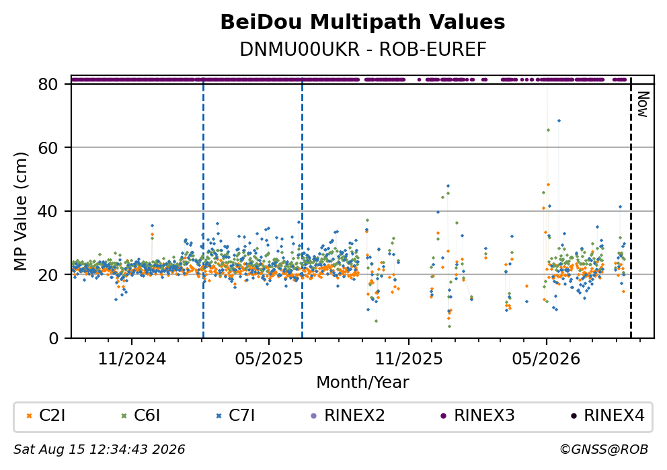Click the 05/2026 x-axis tick label
The height and width of the screenshot is (470, 667).
click(546, 360)
